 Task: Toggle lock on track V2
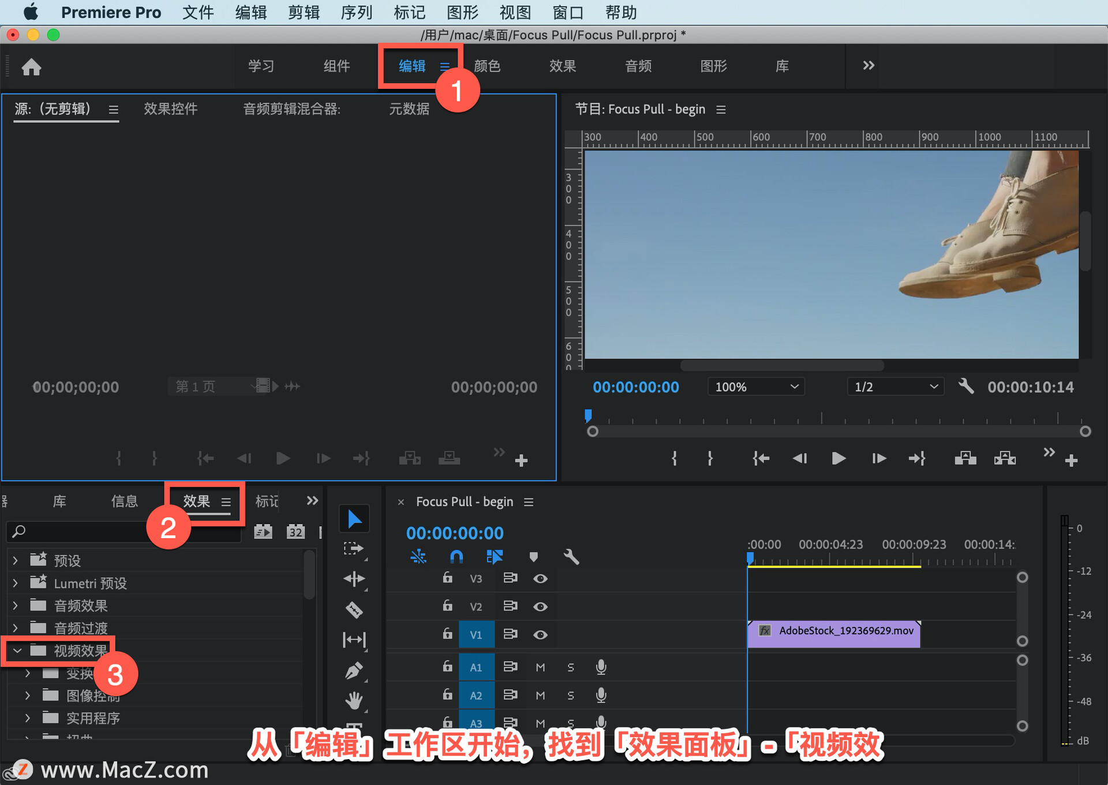pyautogui.click(x=447, y=606)
